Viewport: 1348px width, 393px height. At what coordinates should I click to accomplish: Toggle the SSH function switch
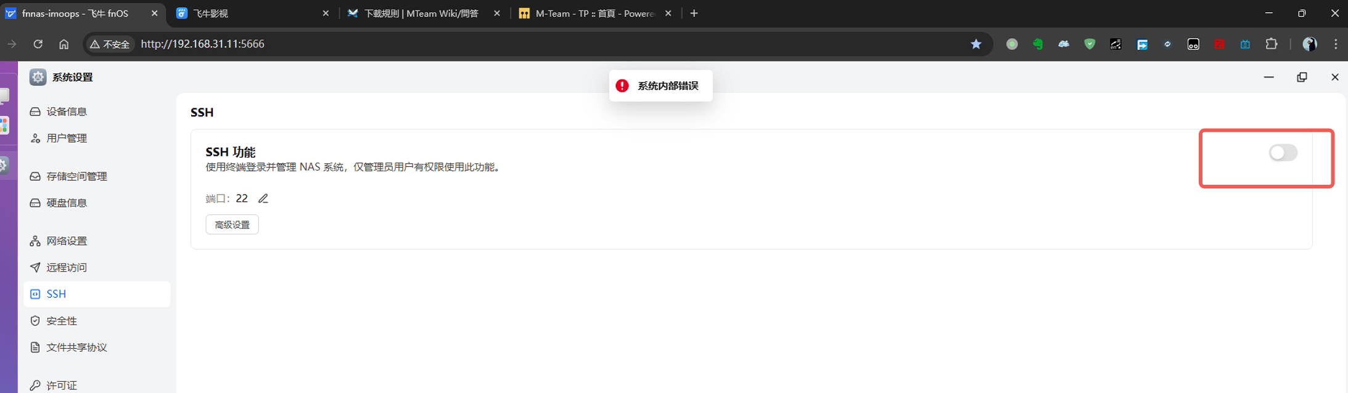pos(1283,153)
